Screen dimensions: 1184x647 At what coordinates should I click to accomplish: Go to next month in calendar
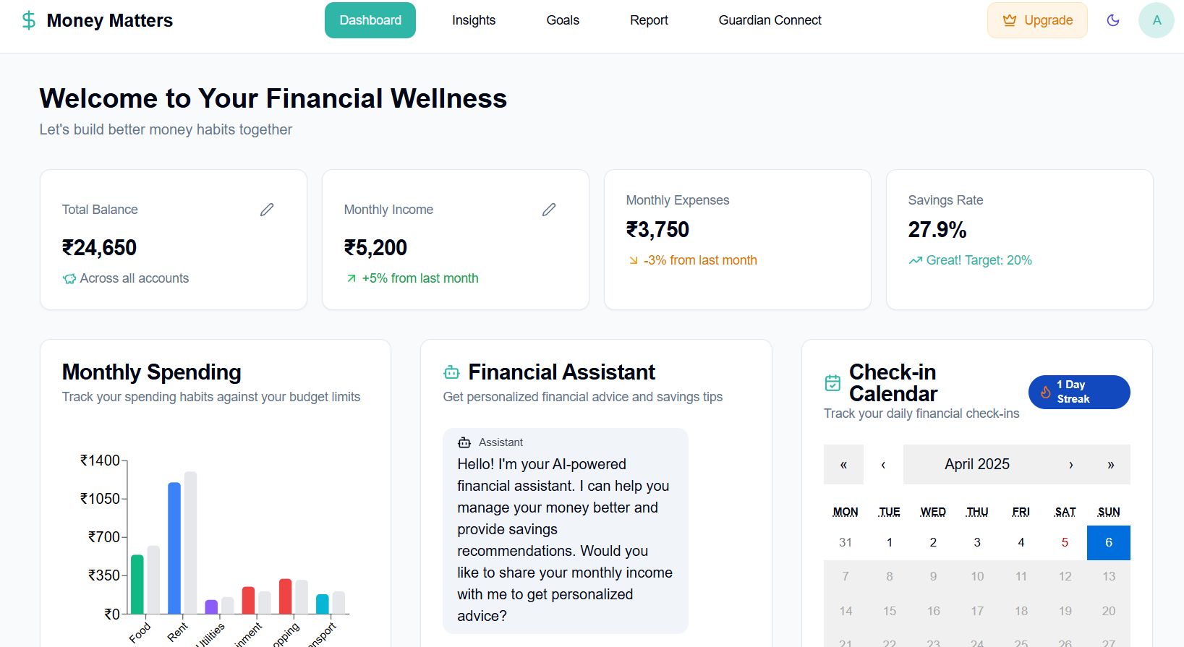(x=1070, y=465)
